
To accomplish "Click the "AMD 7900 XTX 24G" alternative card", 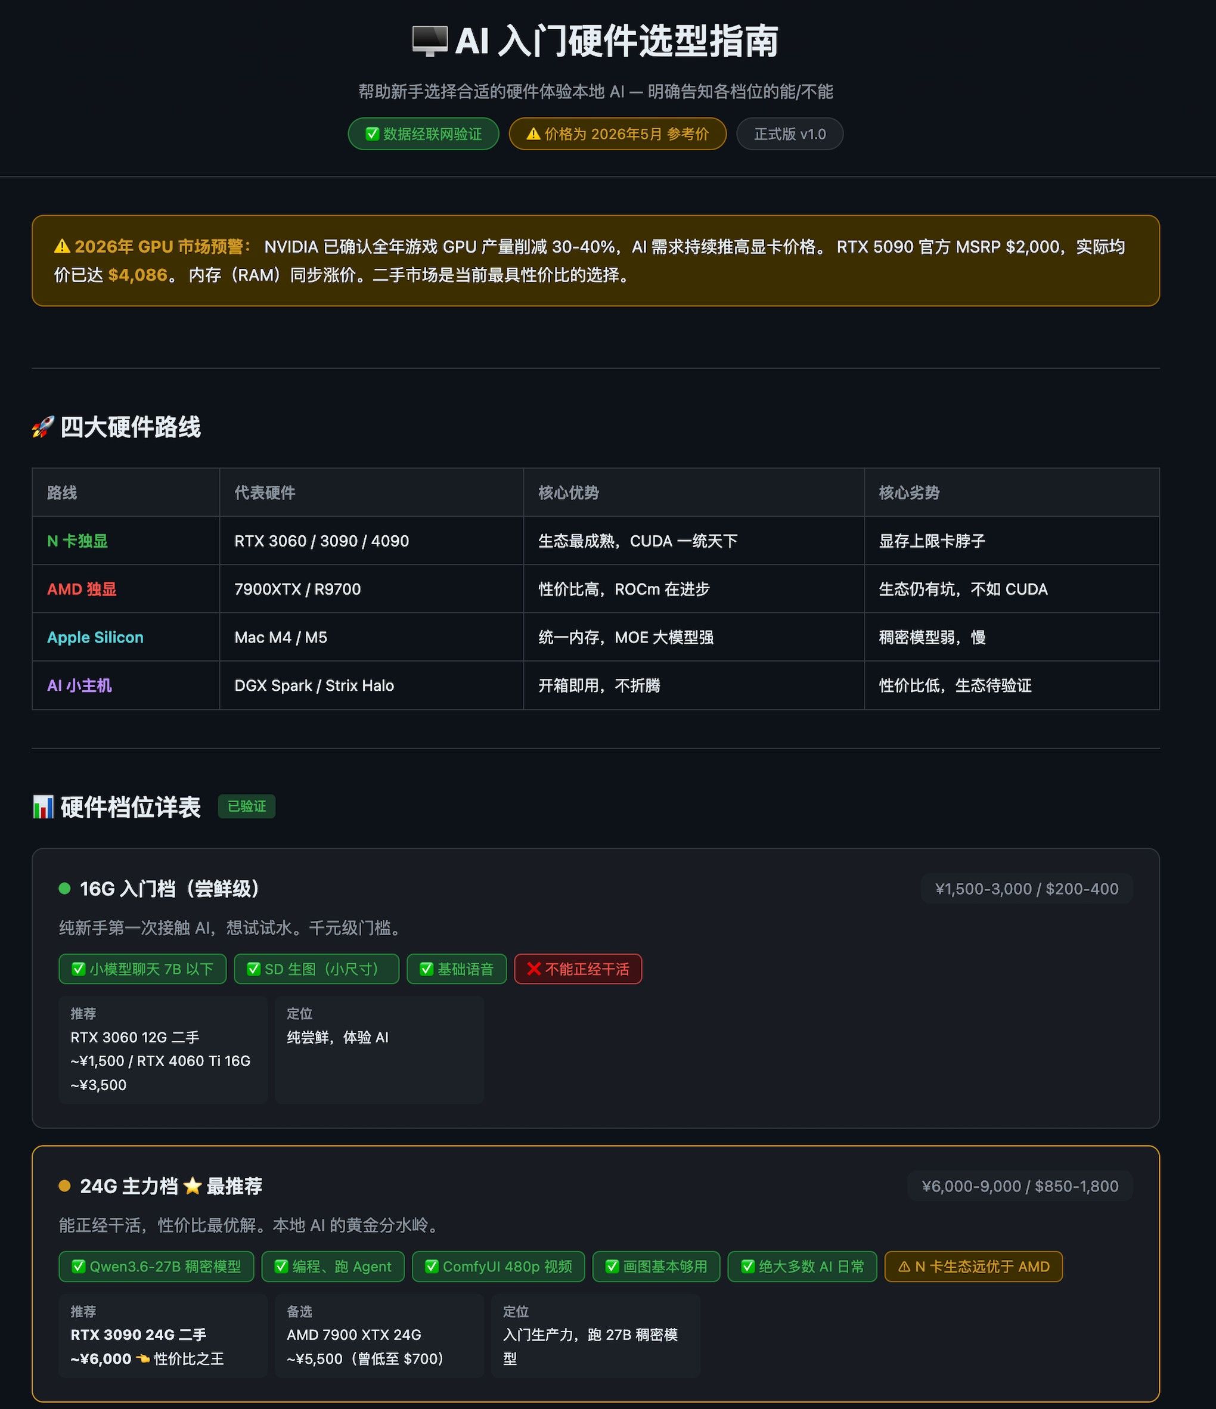I will tap(380, 1336).
